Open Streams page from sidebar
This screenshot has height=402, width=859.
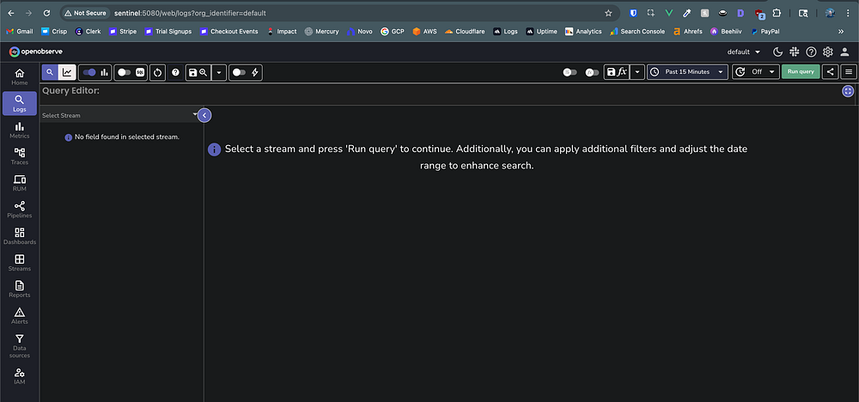[19, 262]
